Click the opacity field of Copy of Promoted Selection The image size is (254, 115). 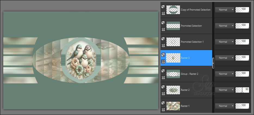(242, 10)
